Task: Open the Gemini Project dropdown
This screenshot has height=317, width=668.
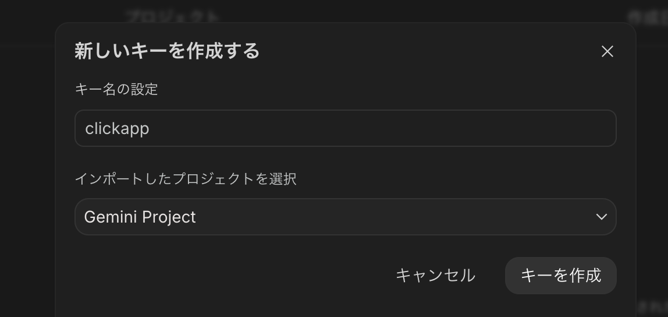Action: 345,217
